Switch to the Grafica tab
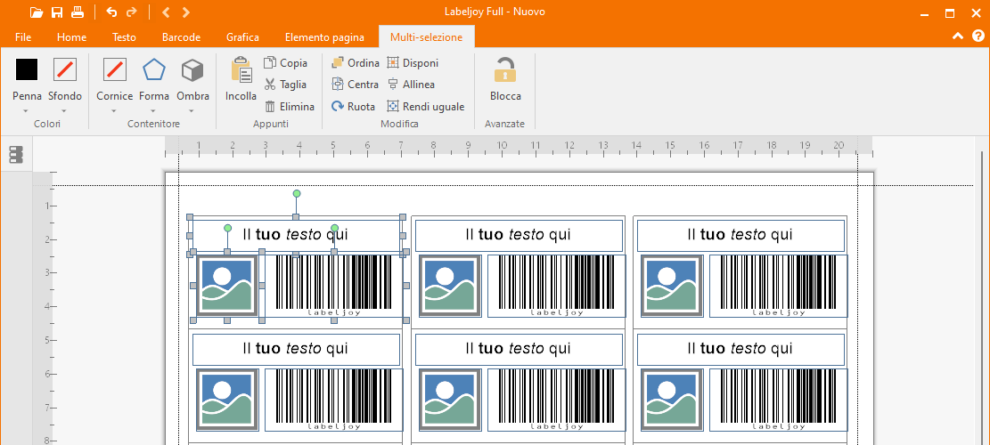 point(242,37)
